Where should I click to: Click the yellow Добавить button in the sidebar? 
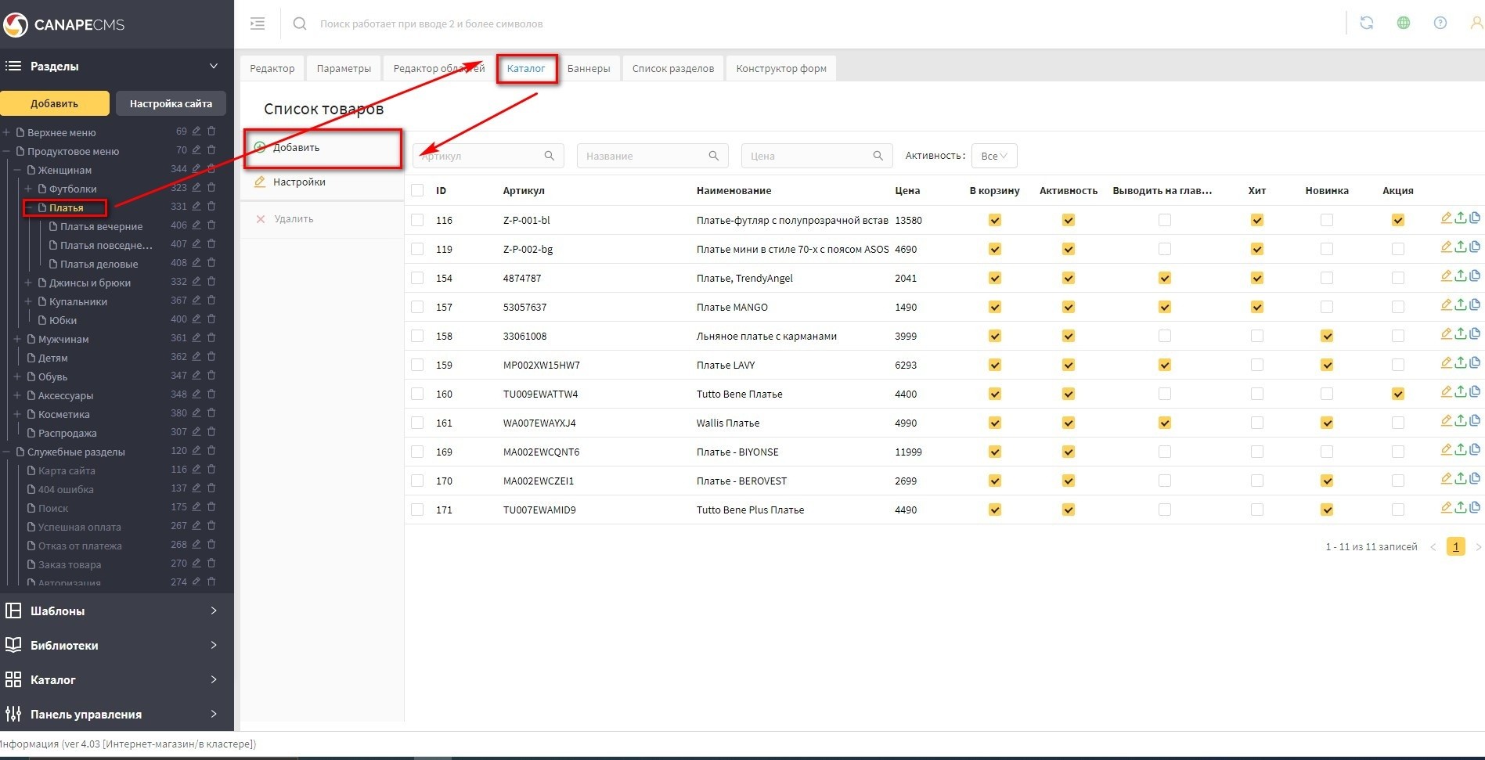tap(55, 103)
